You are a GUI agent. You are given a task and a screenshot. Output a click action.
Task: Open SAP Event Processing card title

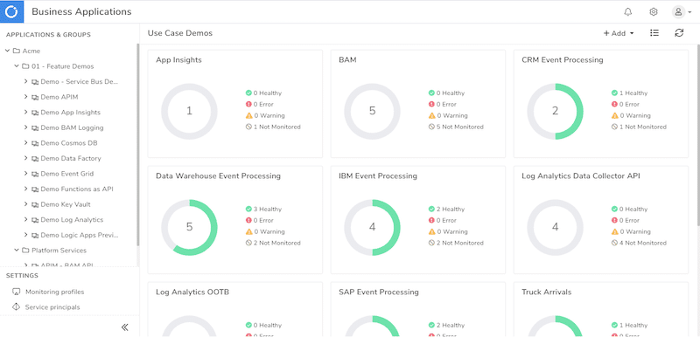click(379, 292)
